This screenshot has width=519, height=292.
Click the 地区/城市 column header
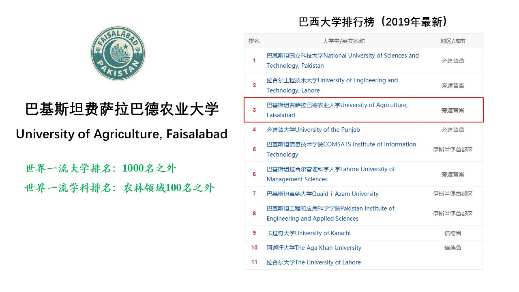coord(453,41)
